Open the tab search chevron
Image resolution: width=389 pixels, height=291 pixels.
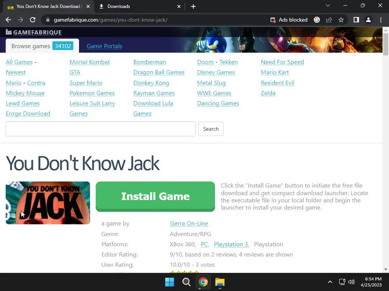328,5
